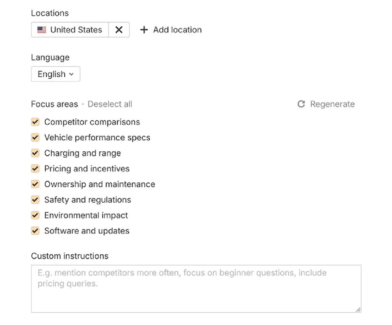The height and width of the screenshot is (325, 392).
Task: Click the Software and updates label text
Action: click(x=87, y=231)
